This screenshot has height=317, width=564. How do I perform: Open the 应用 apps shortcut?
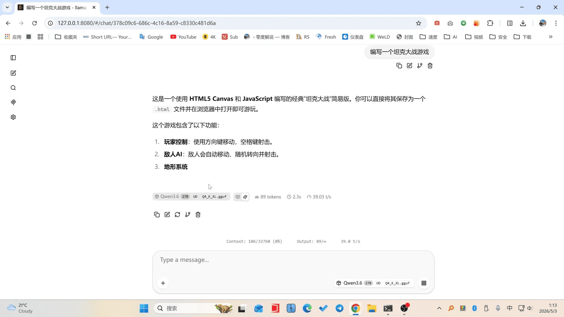coord(13,37)
